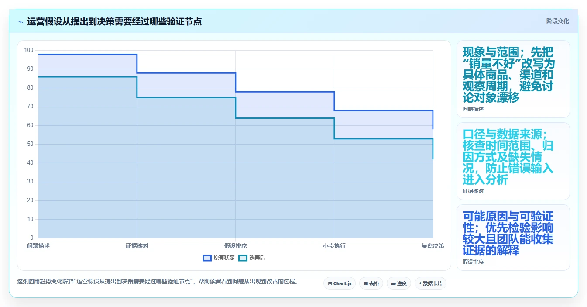Toggle the 原有状态 series in the legend

pyautogui.click(x=219, y=258)
